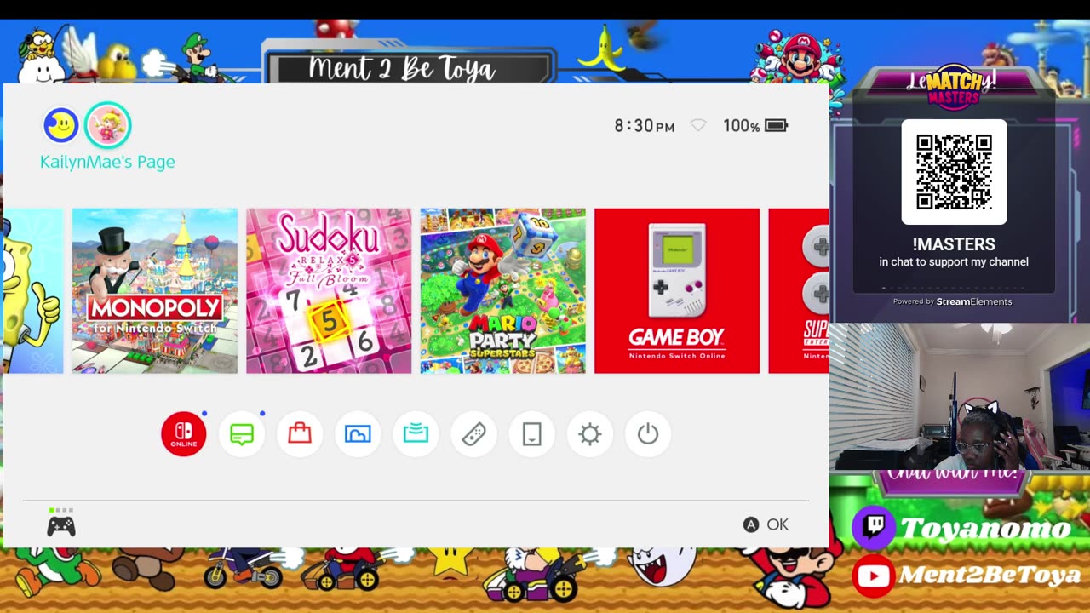1090x613 pixels.
Task: Click Powered by StreamElements label
Action: tap(952, 301)
